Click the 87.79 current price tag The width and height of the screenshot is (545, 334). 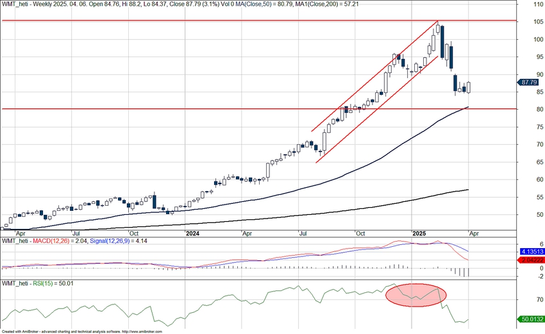(528, 82)
